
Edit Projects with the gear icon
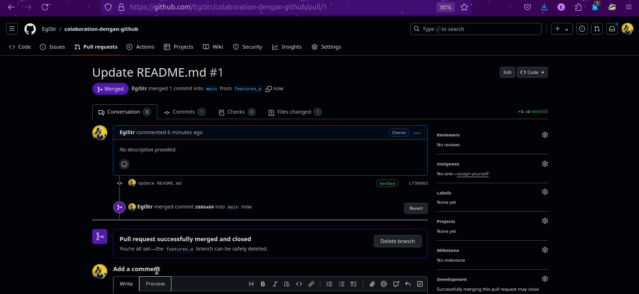point(545,221)
